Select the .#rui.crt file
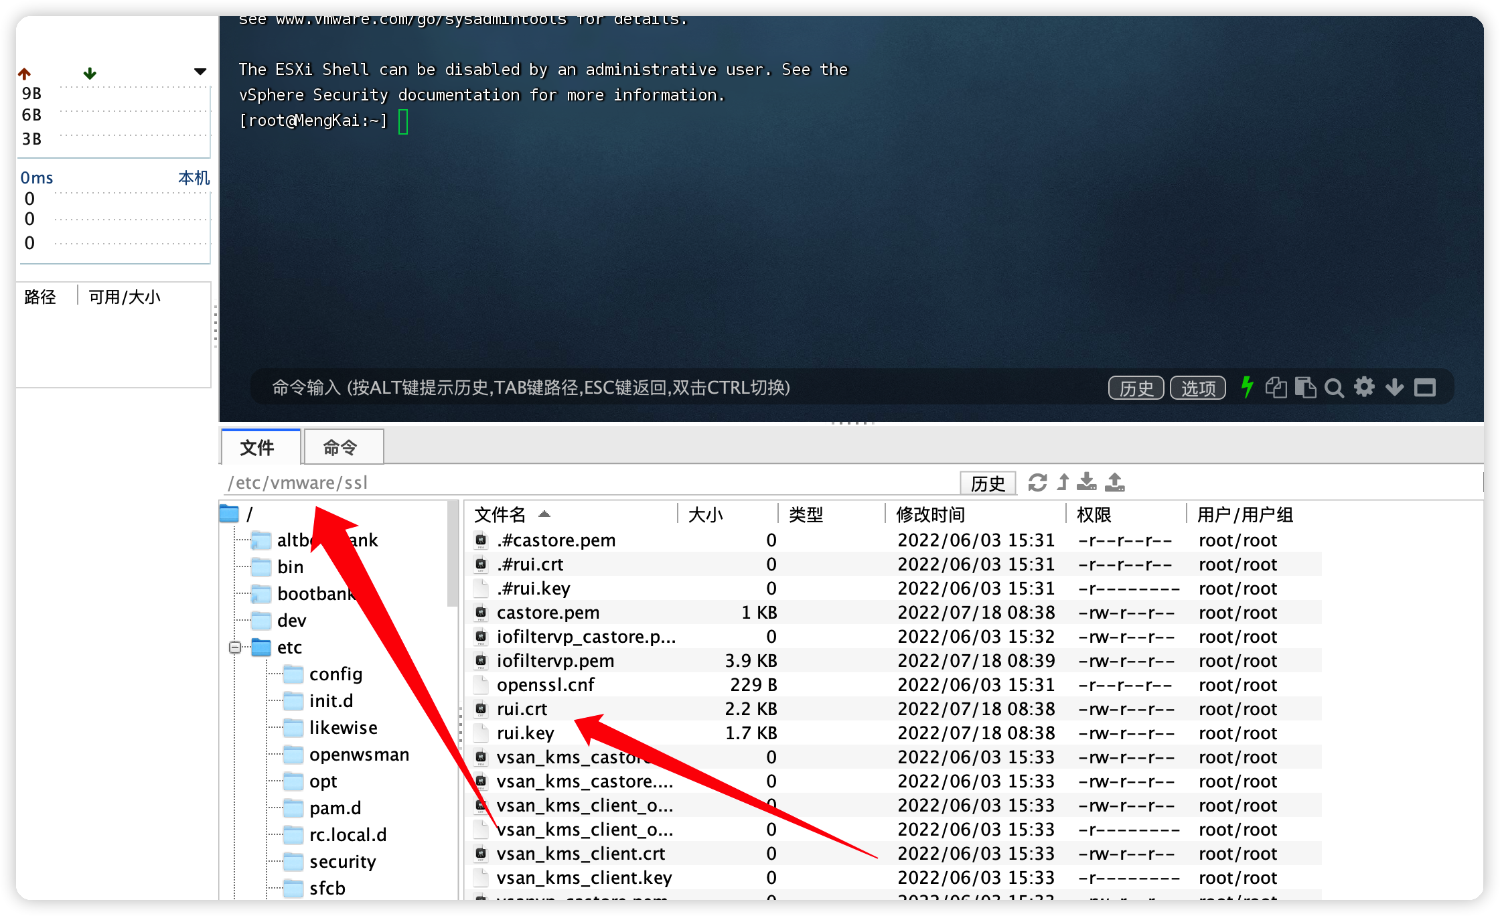Screen dimensions: 1500x916 [x=895, y=564]
